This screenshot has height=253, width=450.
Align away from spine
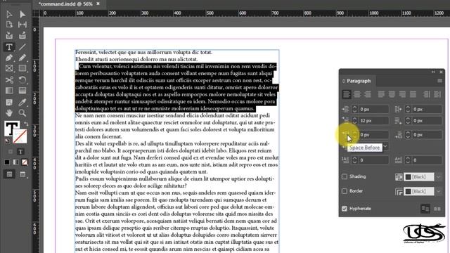[x=437, y=94]
